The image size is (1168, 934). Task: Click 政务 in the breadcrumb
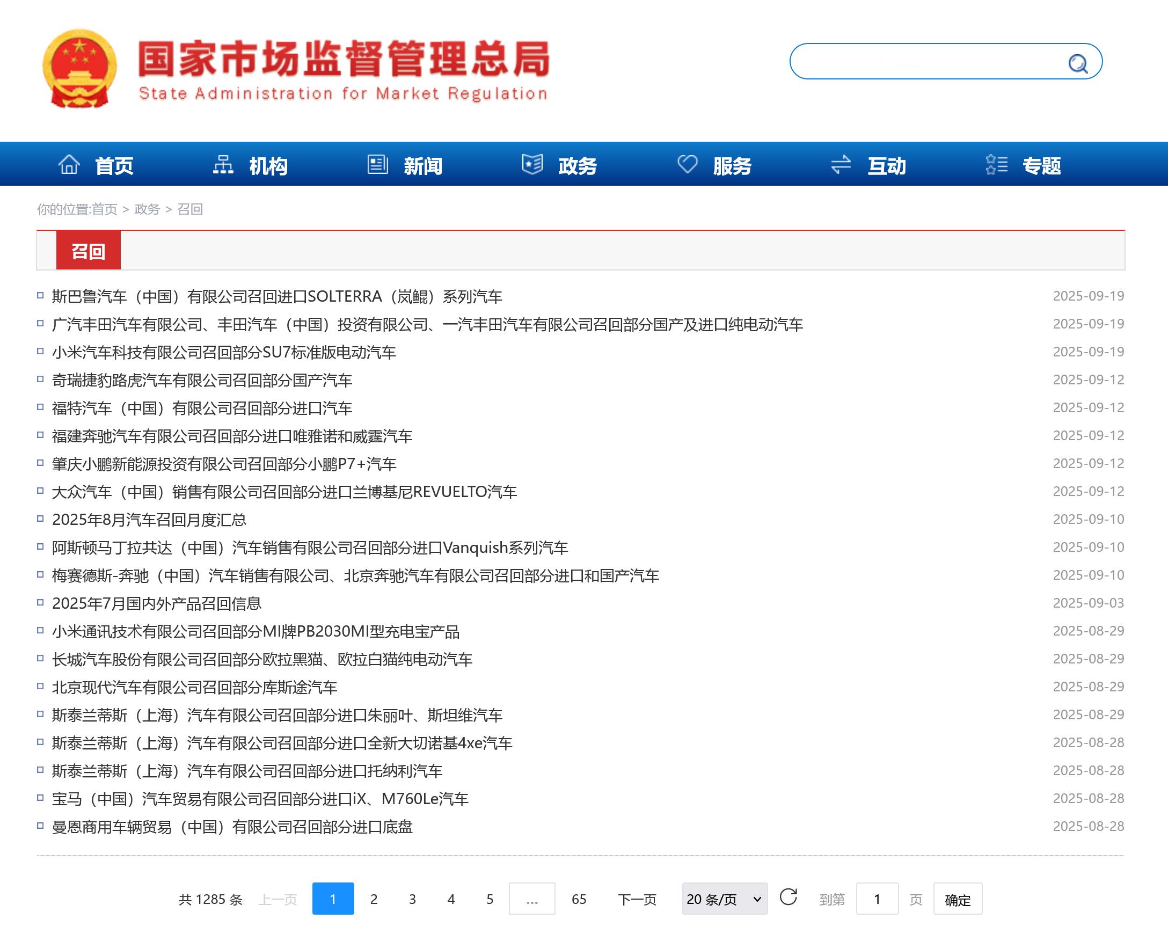147,209
